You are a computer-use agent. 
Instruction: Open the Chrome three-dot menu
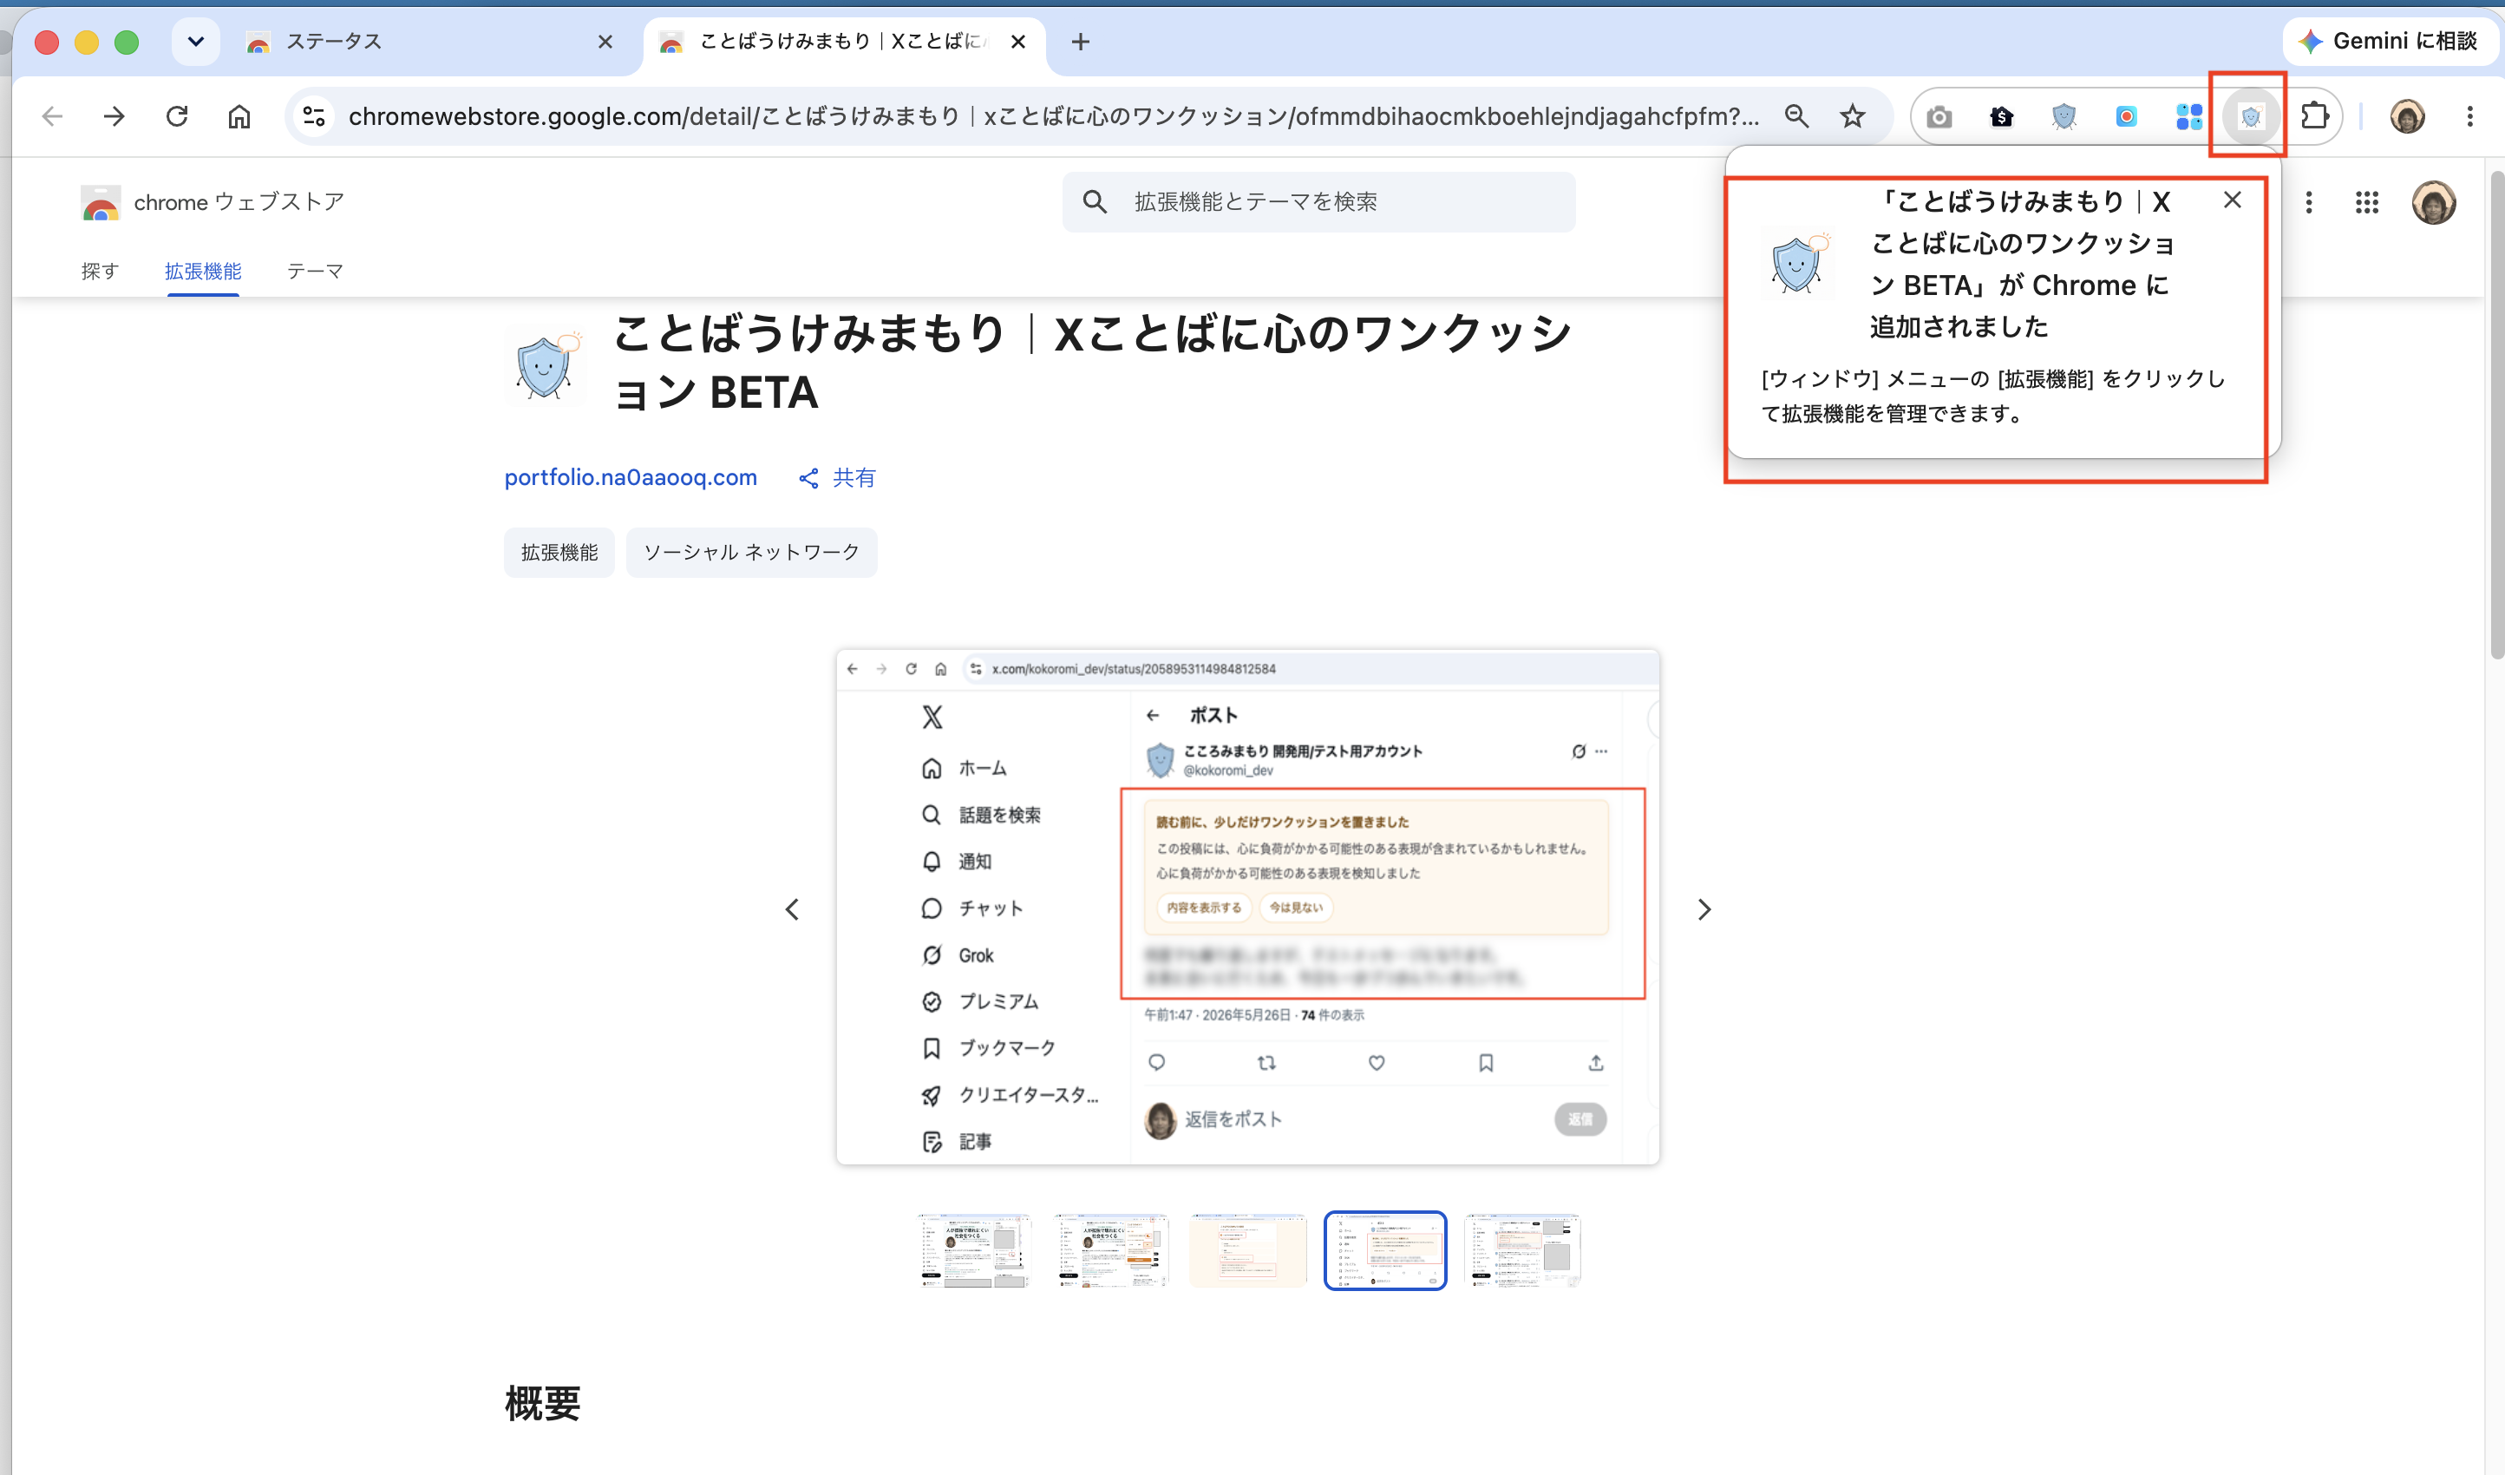2469,116
